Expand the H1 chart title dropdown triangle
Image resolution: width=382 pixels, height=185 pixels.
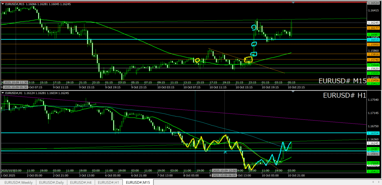(x=3, y=93)
